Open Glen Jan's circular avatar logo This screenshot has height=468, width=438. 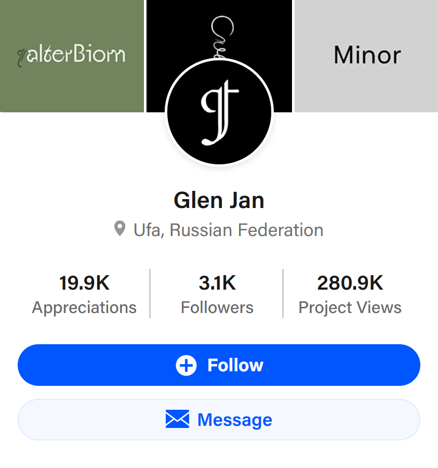(219, 112)
